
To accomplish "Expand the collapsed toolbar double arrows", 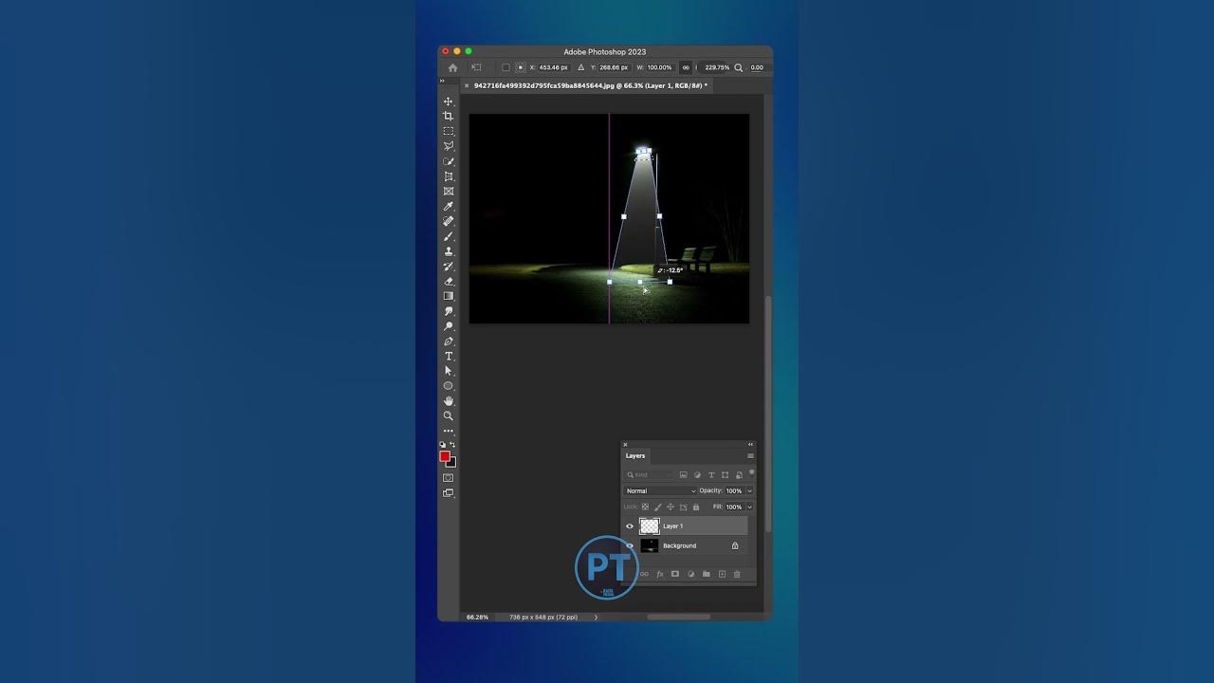I will point(442,82).
